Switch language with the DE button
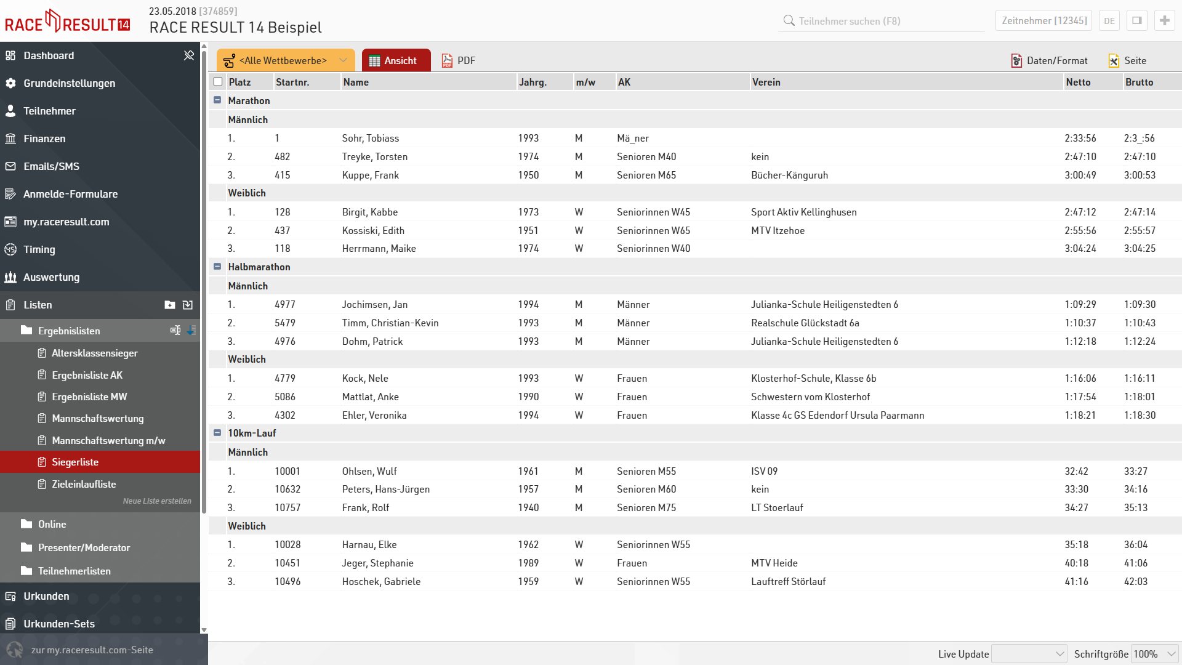This screenshot has height=665, width=1182. [1109, 20]
